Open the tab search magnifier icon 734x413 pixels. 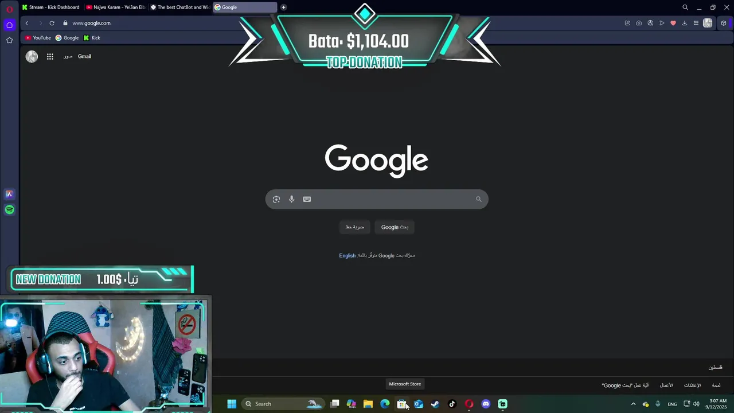[685, 7]
